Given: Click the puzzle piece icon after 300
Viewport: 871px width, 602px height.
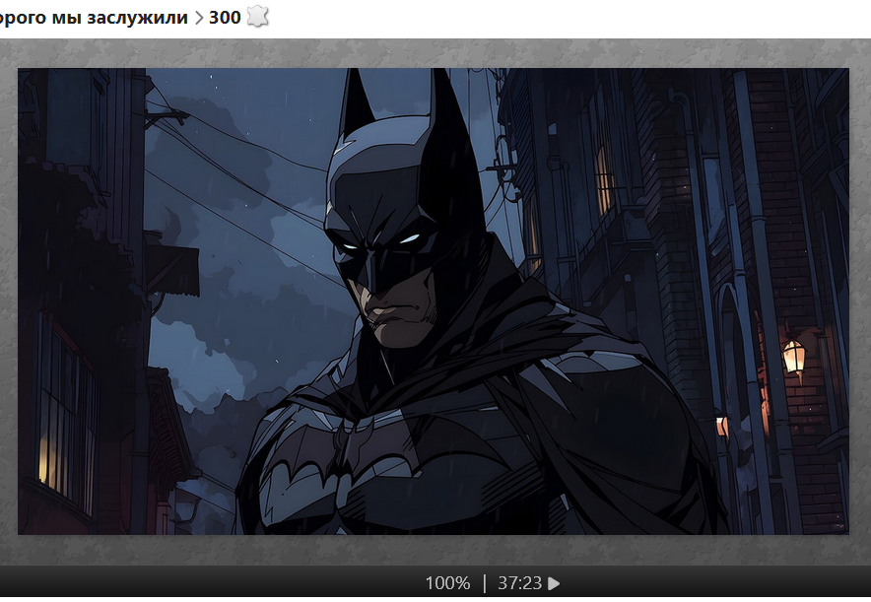Looking at the screenshot, I should coord(258,17).
